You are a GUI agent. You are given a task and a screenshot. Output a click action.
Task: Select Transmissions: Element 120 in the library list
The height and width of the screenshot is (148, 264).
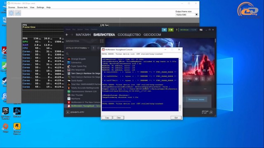click(84, 91)
